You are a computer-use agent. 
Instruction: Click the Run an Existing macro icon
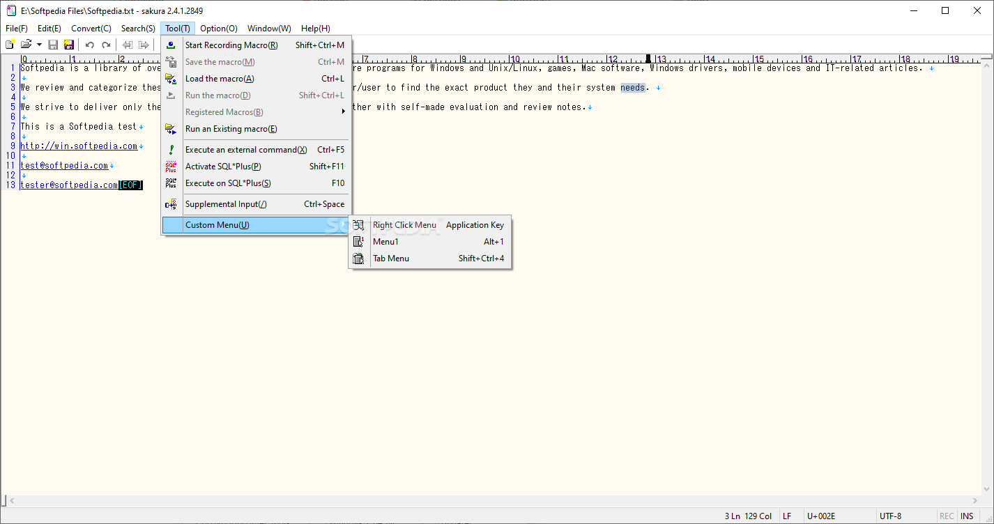171,129
